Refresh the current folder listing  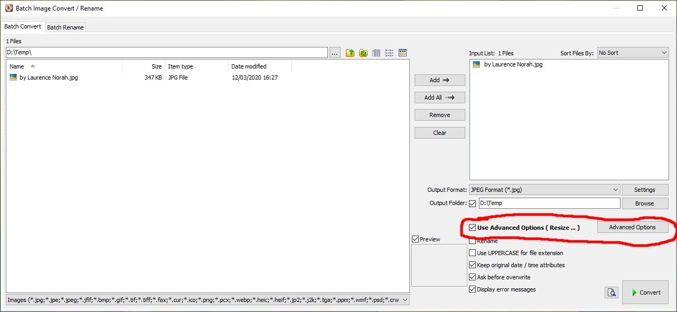[363, 52]
